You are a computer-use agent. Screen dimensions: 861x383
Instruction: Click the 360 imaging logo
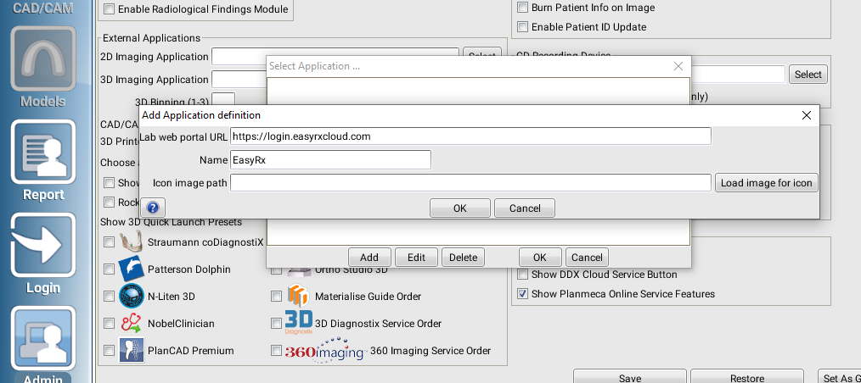[325, 351]
